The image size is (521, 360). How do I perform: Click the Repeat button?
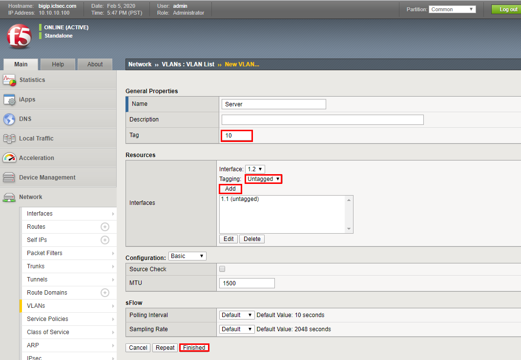point(165,348)
